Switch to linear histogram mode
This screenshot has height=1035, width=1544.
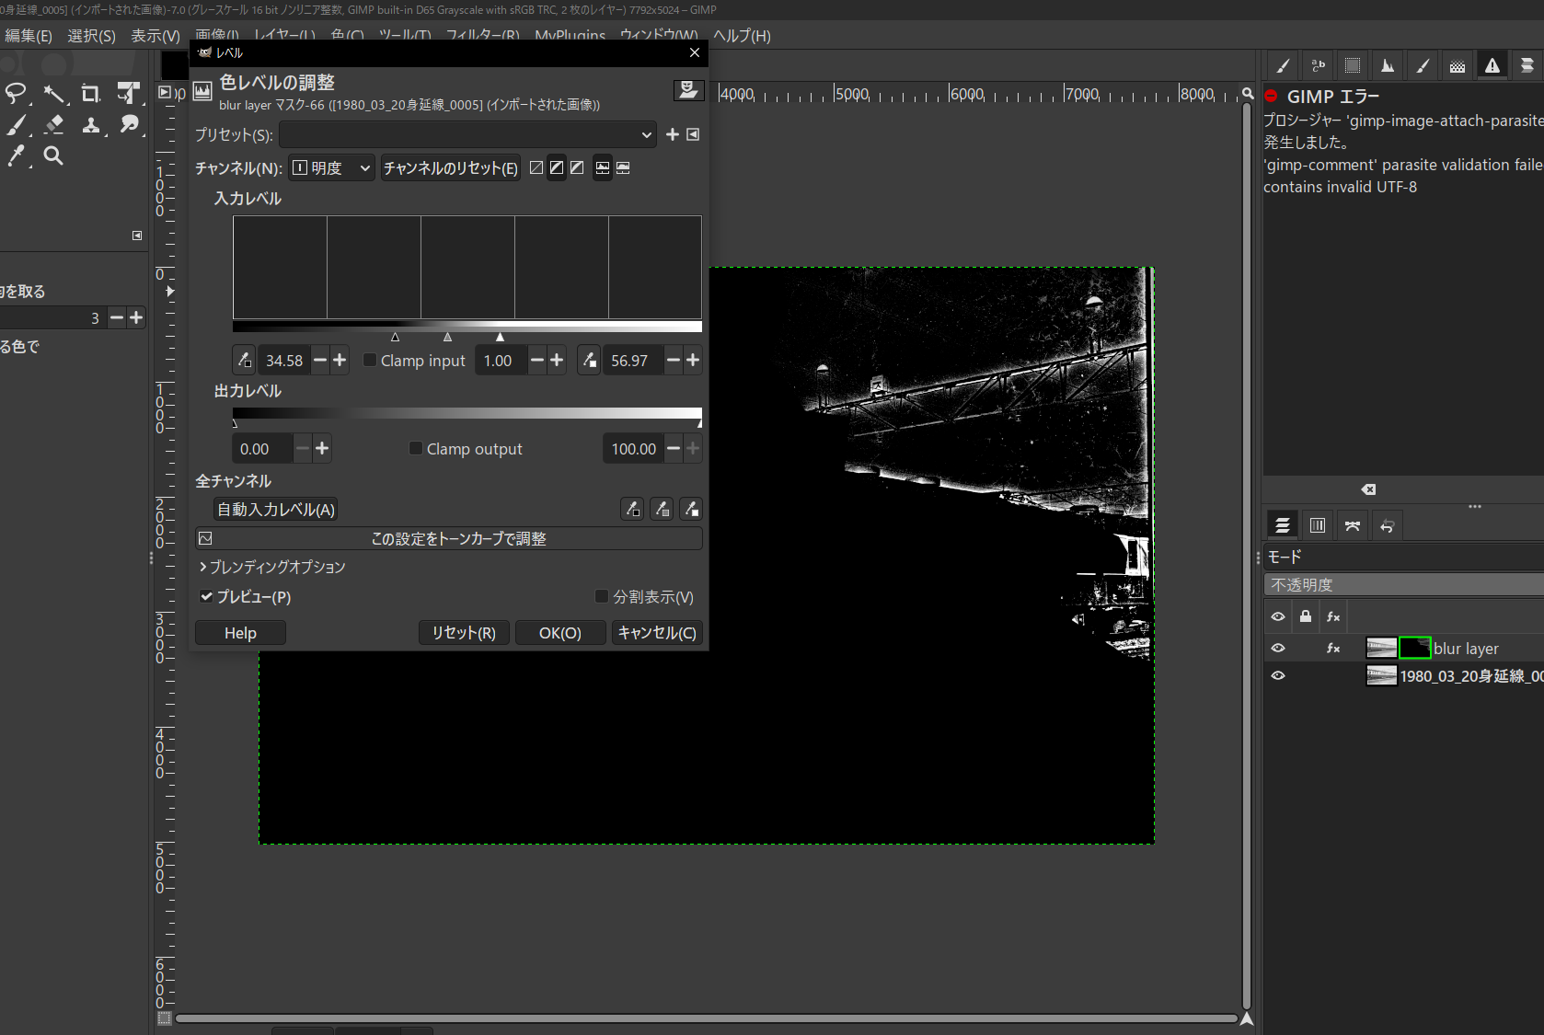point(603,167)
